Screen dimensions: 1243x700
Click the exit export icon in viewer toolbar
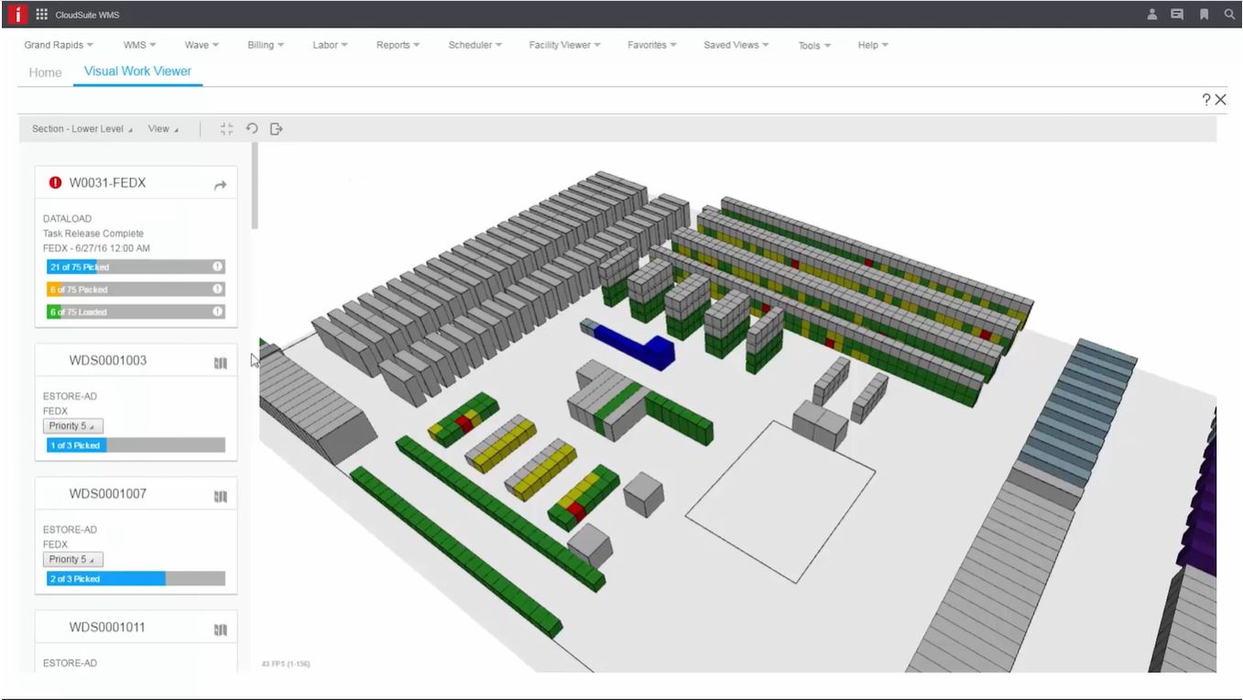point(277,129)
